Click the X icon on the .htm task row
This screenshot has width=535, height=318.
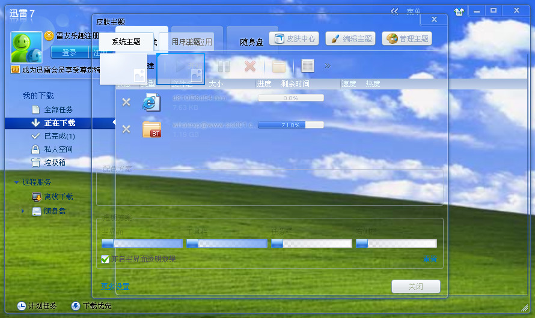126,102
